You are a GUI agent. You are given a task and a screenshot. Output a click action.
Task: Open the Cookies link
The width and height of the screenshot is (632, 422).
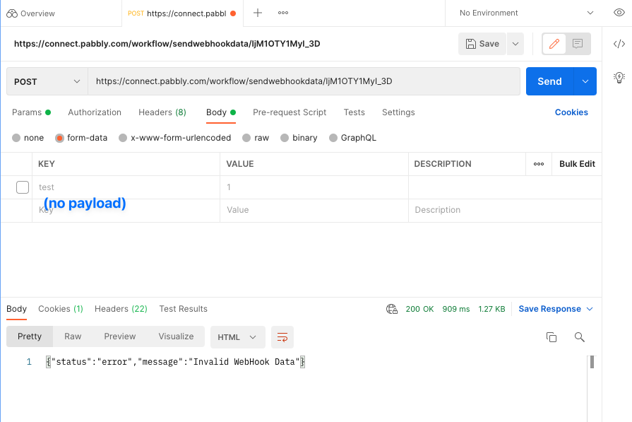[571, 112]
